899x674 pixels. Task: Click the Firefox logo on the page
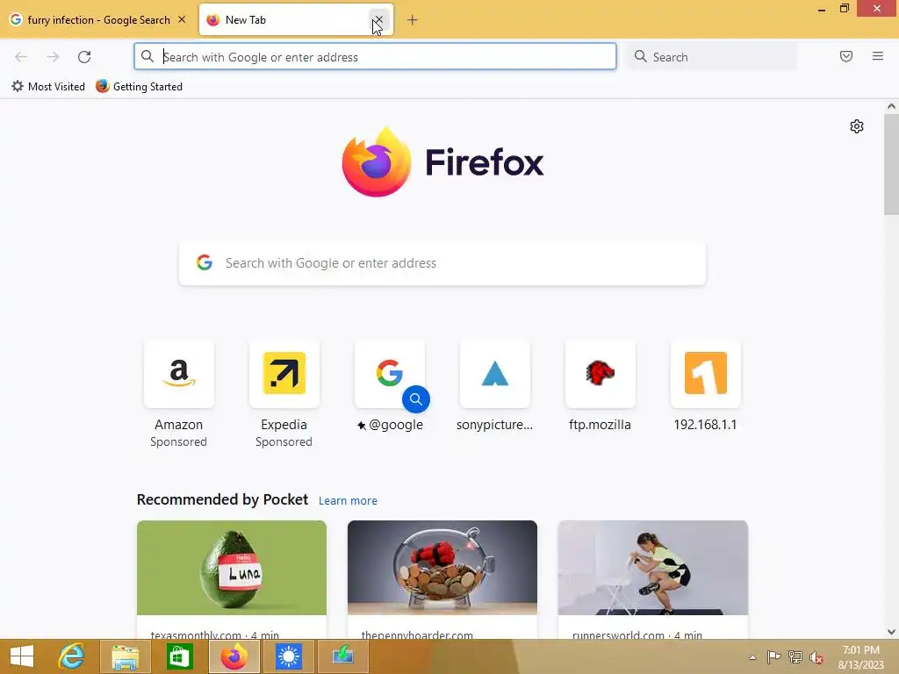coord(442,162)
